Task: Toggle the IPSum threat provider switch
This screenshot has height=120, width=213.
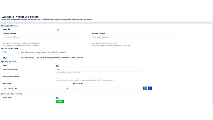Action: click(57, 98)
